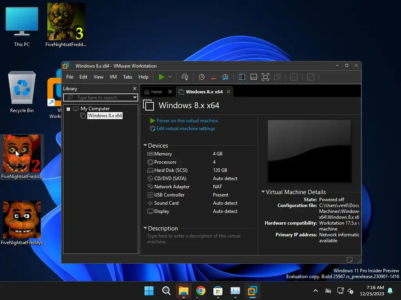Click the Sound Card device row
Screen dimensions: 401x300
tap(193, 203)
